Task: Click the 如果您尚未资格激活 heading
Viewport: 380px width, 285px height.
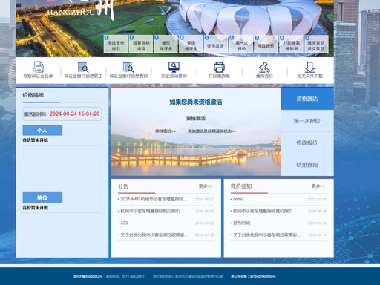Action: [x=196, y=102]
